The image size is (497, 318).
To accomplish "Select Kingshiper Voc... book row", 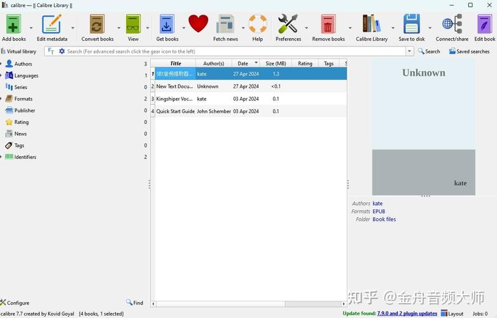I will [x=250, y=99].
